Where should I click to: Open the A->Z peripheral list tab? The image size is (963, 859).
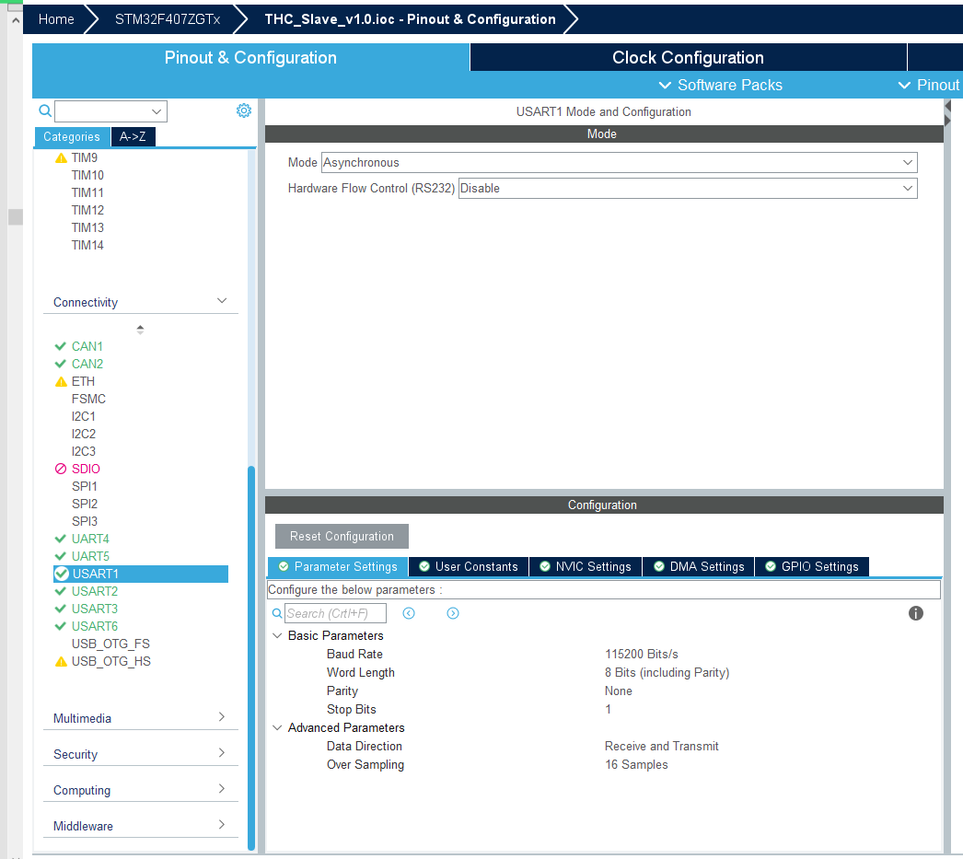click(x=133, y=136)
